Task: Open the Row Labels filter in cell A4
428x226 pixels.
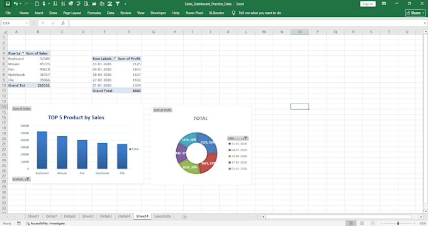Action: (x=23, y=53)
